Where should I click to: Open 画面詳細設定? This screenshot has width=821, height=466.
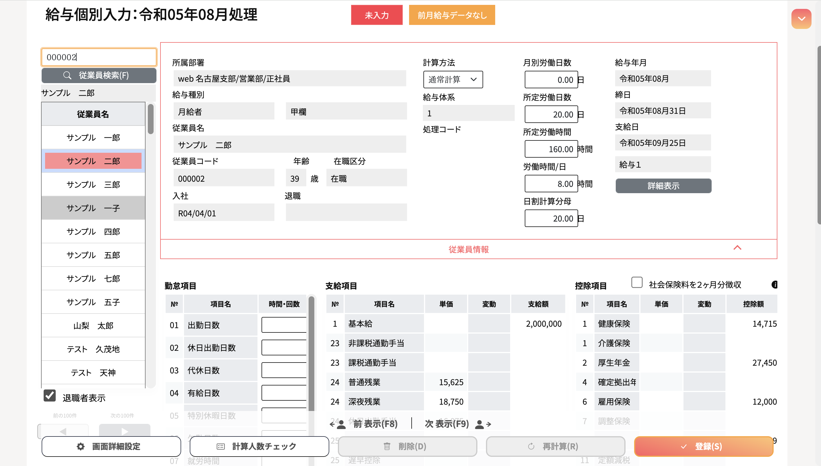(x=111, y=446)
